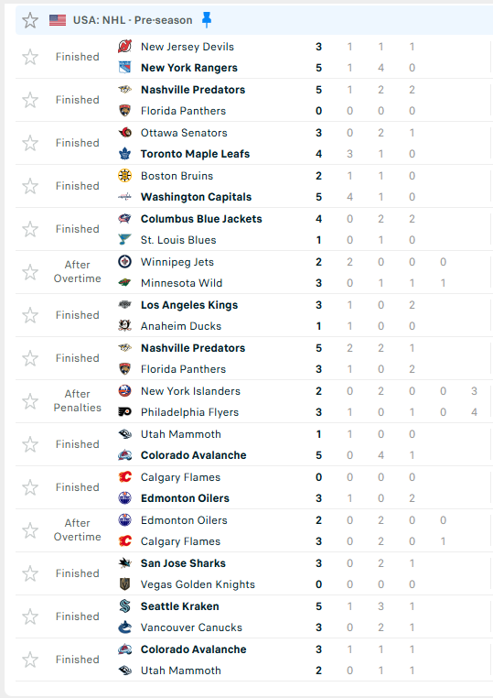Click the Philadelphia Flyers logo
This screenshot has height=698, width=493.
click(x=125, y=412)
